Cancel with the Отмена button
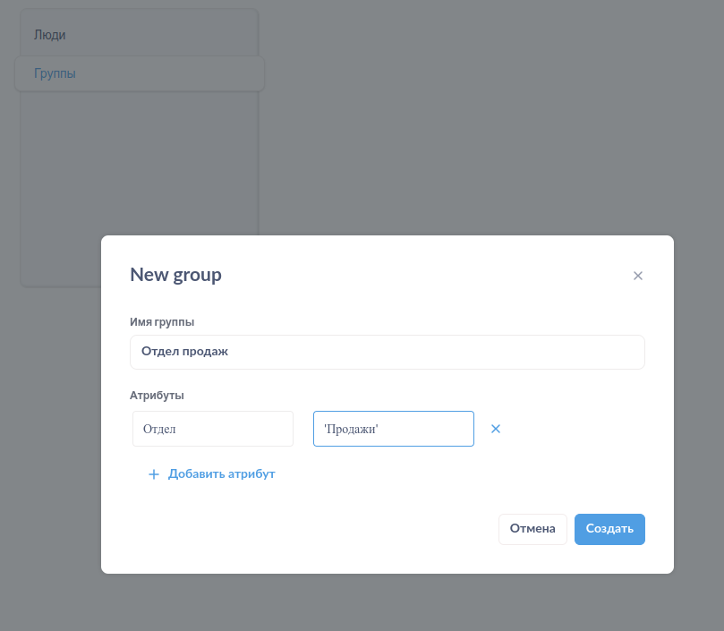The width and height of the screenshot is (724, 631). coord(532,529)
